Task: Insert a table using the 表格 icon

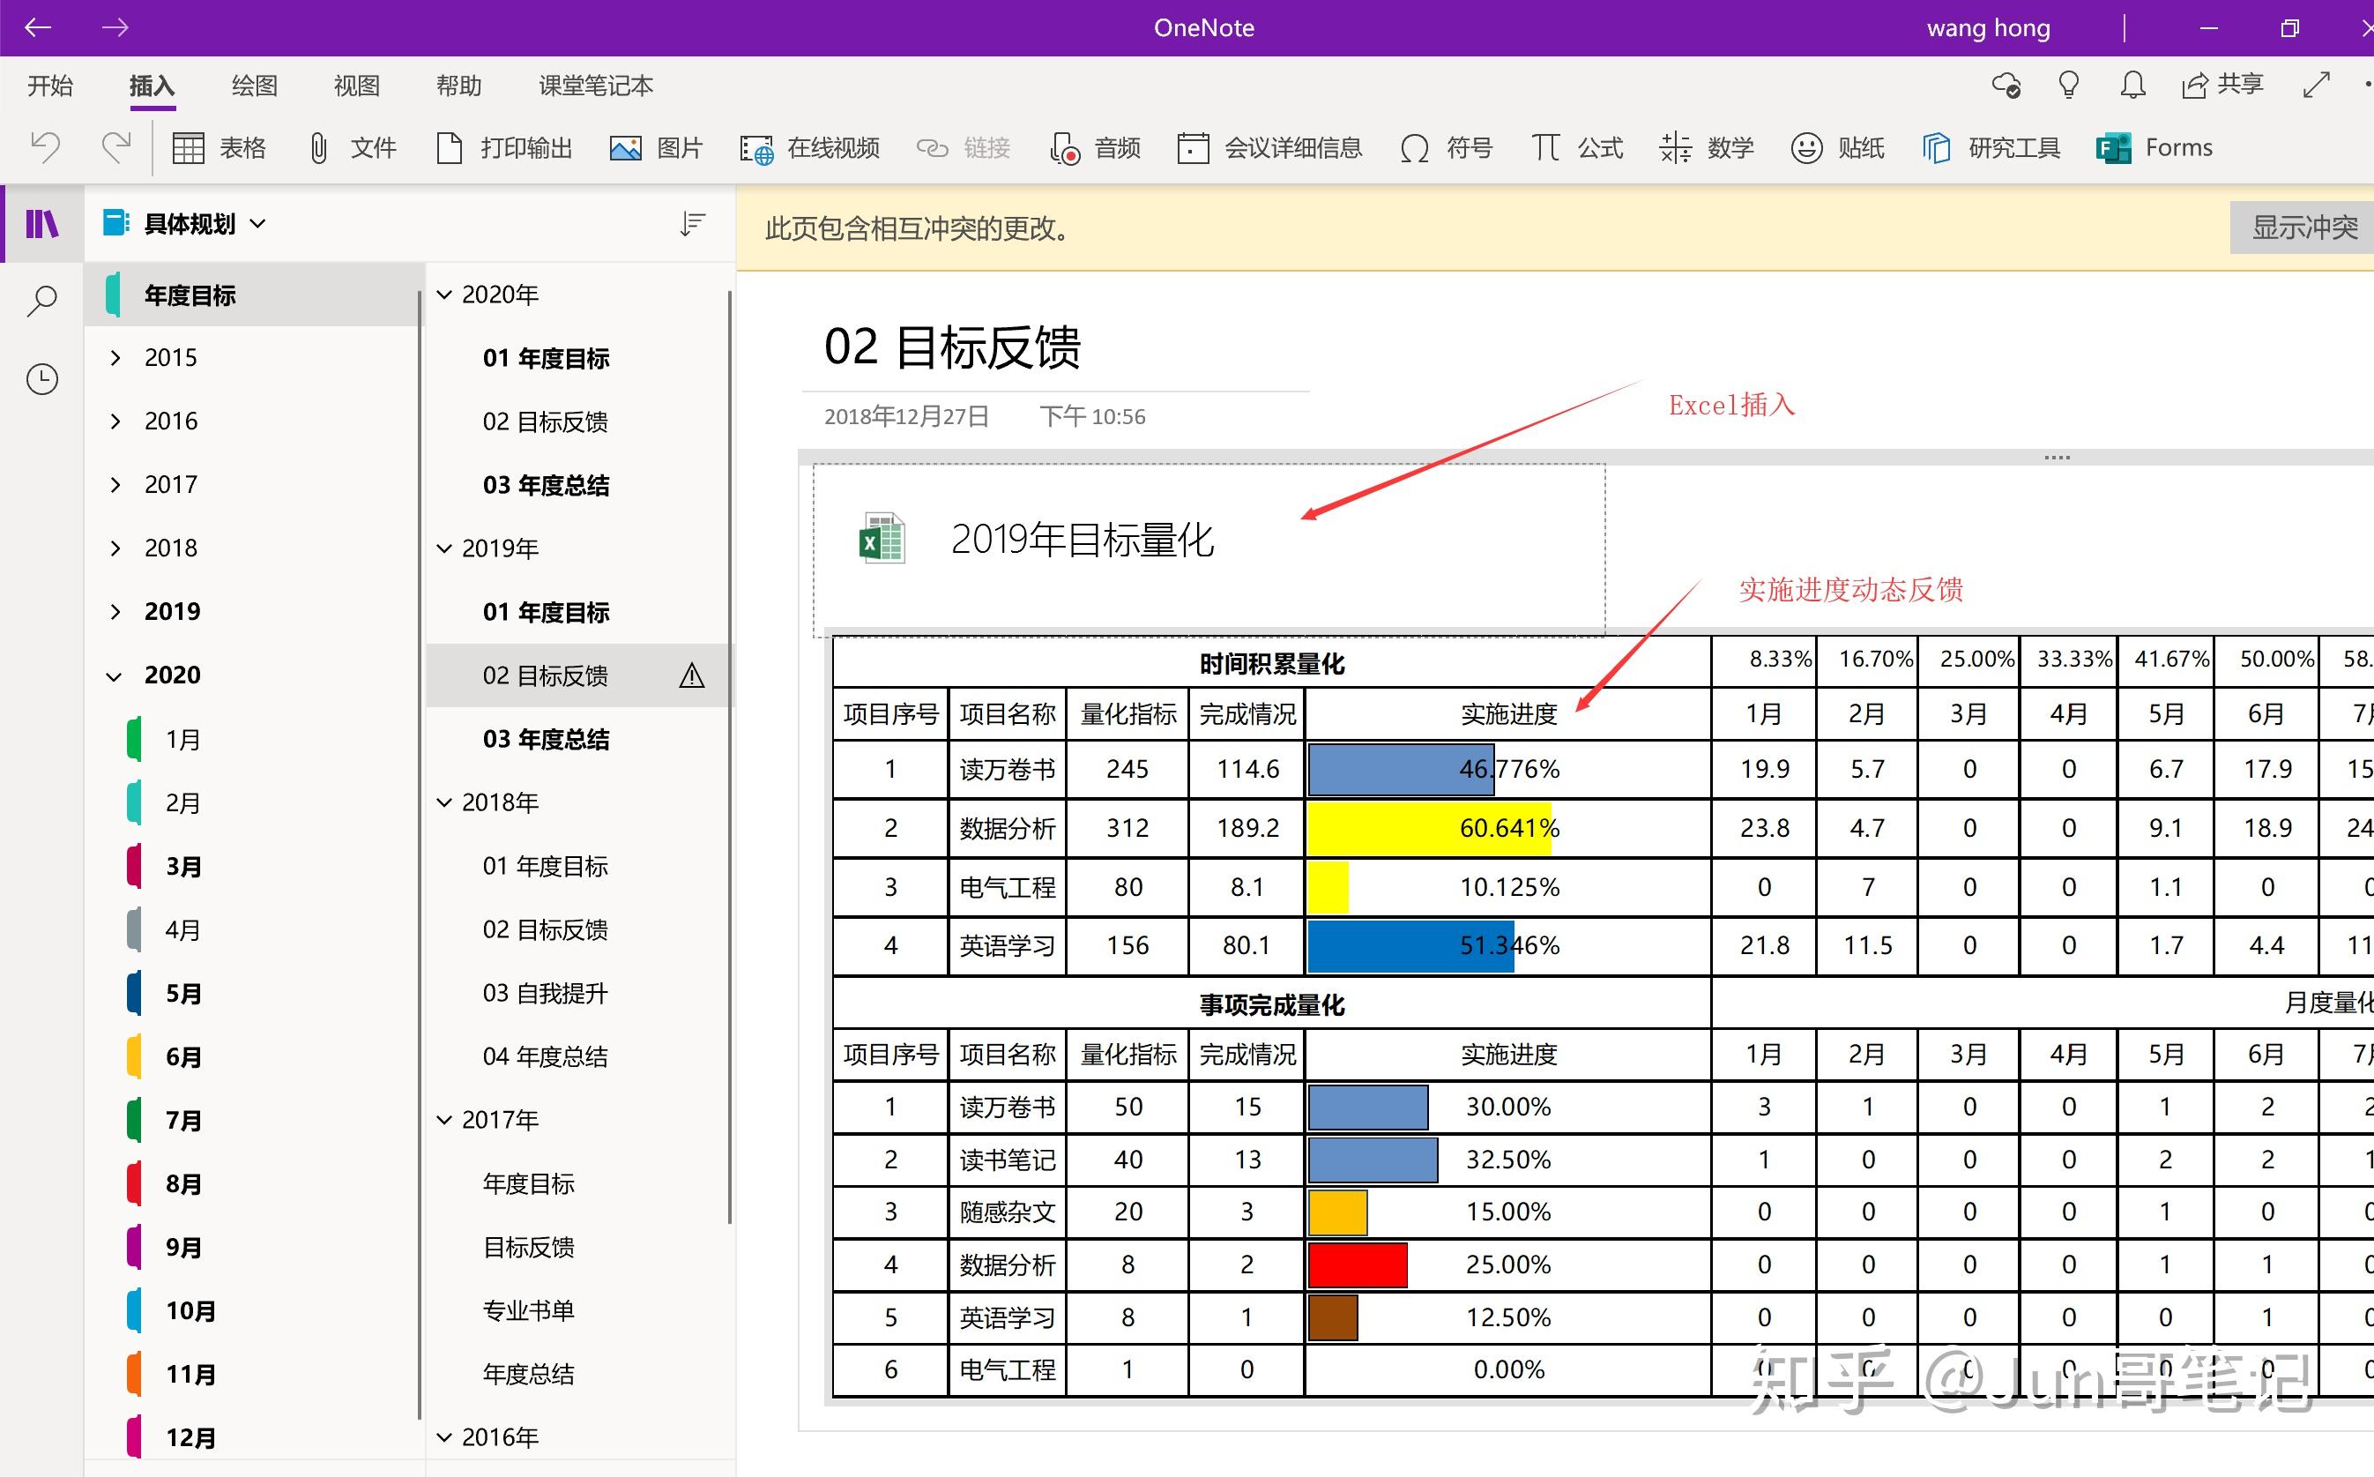Action: 220,147
